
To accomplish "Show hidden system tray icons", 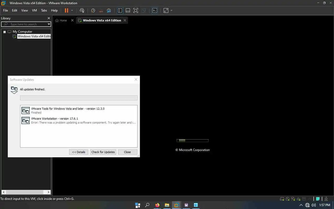I will point(301,205).
